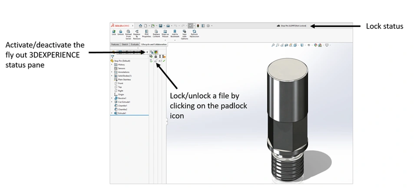Image resolution: width=417 pixels, height=191 pixels.
Task: Select the Front plane
Action: click(119, 83)
